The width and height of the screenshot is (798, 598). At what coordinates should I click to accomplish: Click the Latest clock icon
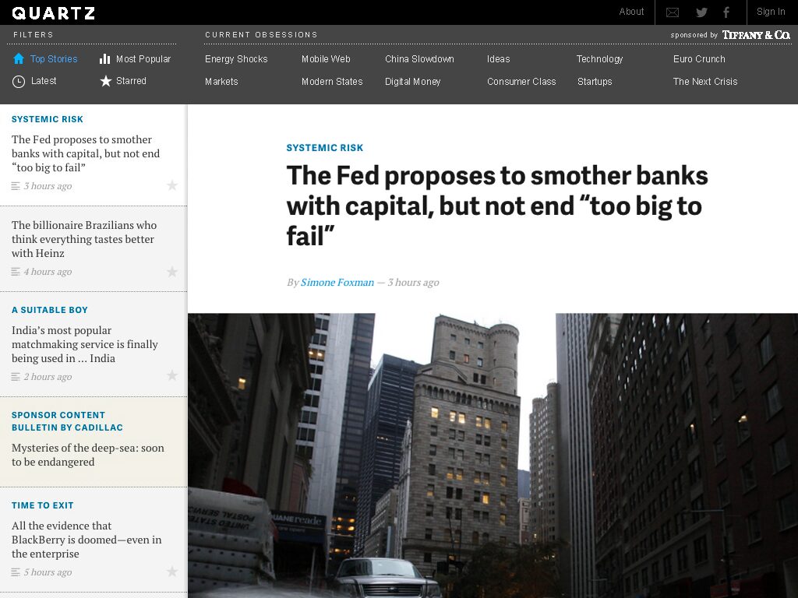click(19, 81)
